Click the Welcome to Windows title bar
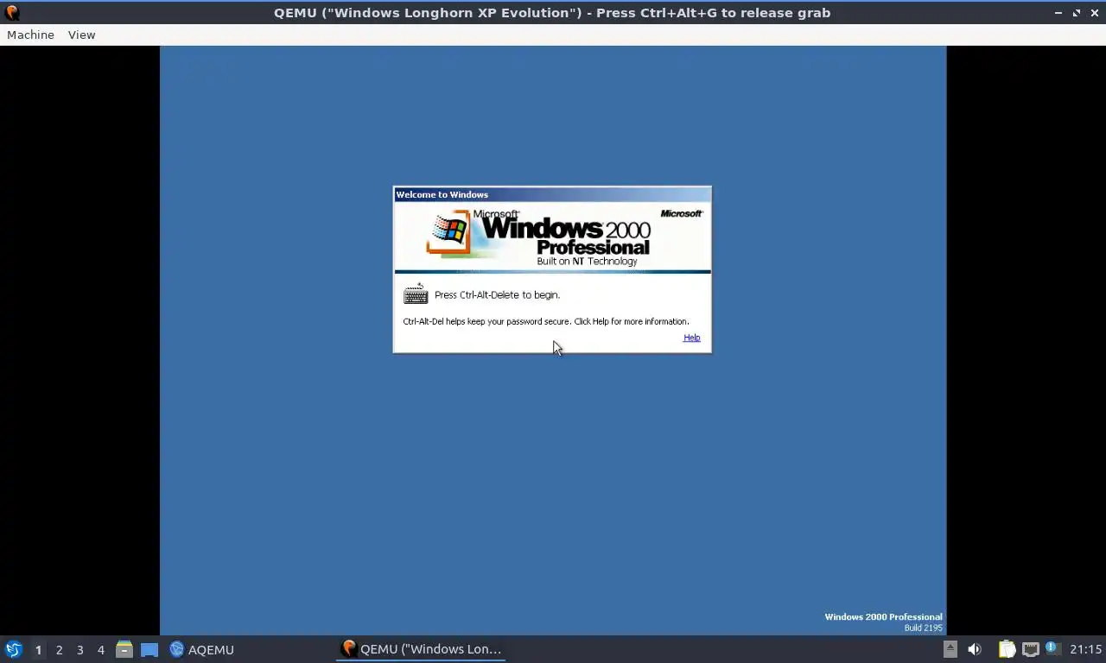 (552, 194)
